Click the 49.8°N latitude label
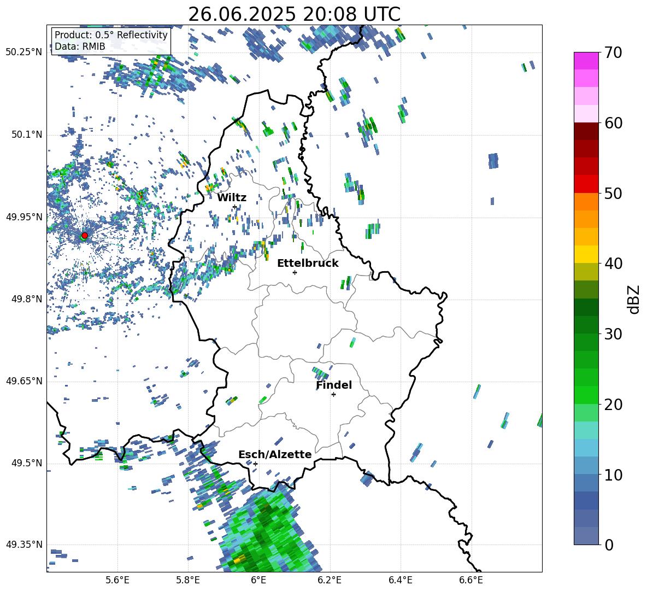 (27, 299)
